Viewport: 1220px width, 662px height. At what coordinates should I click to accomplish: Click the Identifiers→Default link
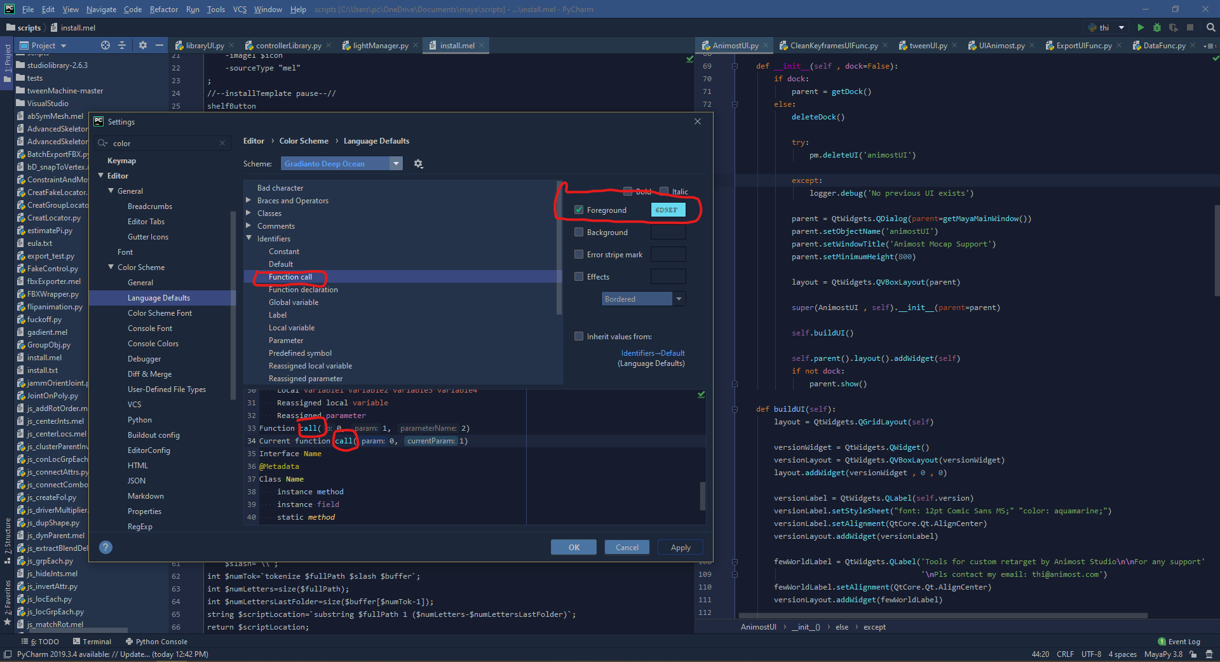click(653, 353)
